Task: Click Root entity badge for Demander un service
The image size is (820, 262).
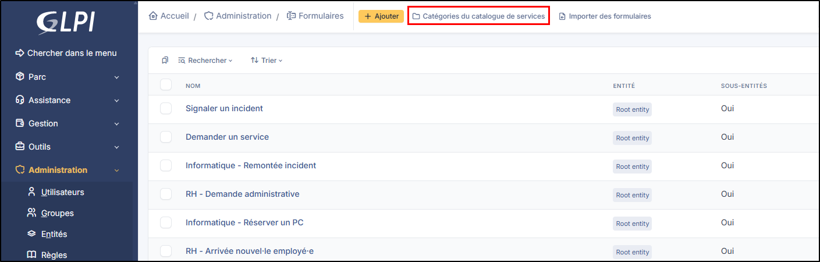Action: pyautogui.click(x=632, y=138)
